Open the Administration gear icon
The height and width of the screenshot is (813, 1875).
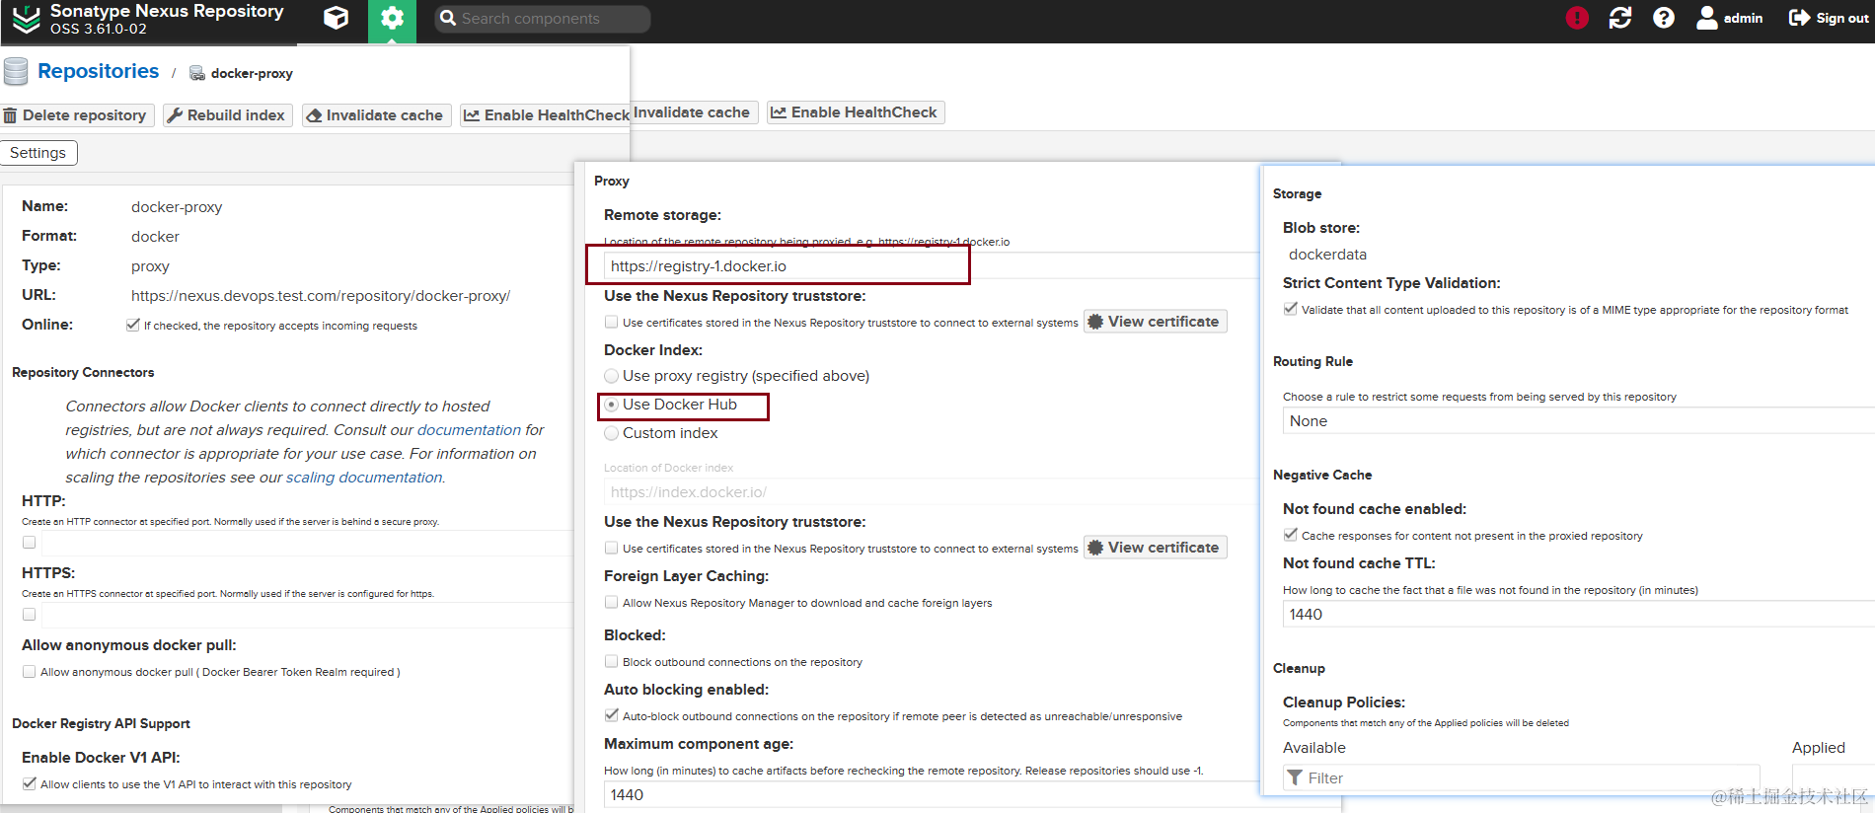[x=393, y=19]
